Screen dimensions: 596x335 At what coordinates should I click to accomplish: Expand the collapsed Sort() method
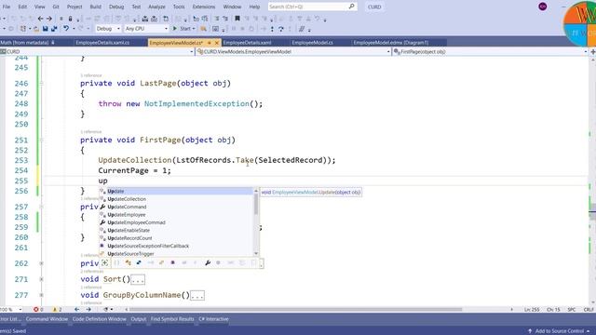pos(41,279)
